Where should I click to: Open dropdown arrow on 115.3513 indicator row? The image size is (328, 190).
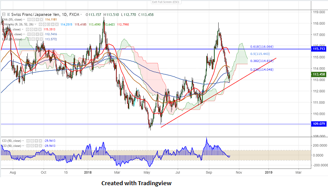coord(22,29)
